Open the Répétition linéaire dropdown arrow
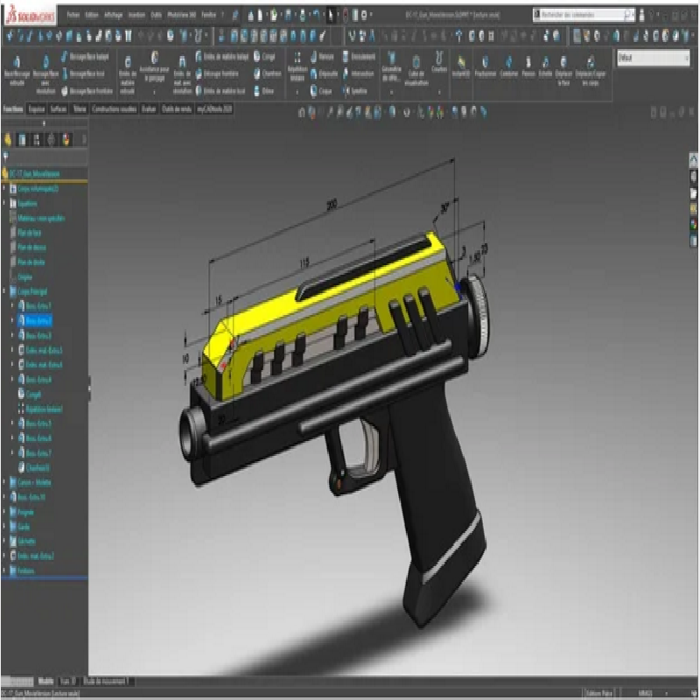Image resolution: width=700 pixels, height=700 pixels. [297, 93]
